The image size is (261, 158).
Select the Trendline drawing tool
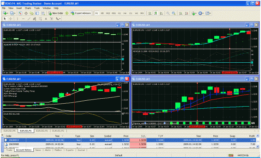coord(29,19)
